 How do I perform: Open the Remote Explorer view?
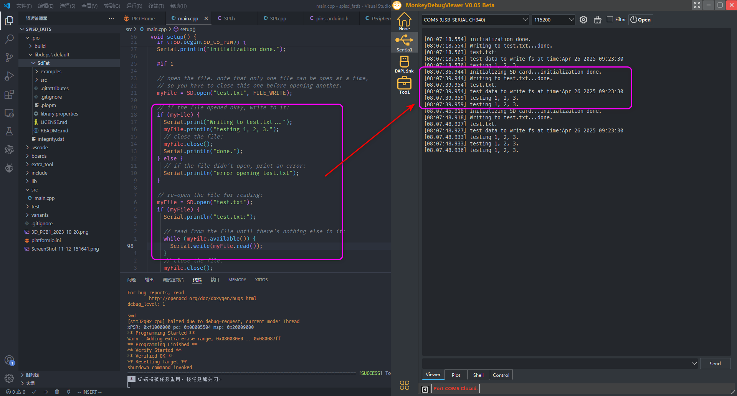coord(9,113)
